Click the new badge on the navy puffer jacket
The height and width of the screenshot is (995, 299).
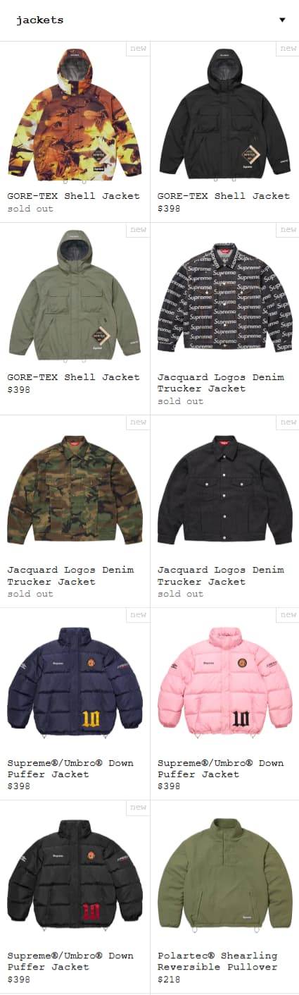pos(138,615)
